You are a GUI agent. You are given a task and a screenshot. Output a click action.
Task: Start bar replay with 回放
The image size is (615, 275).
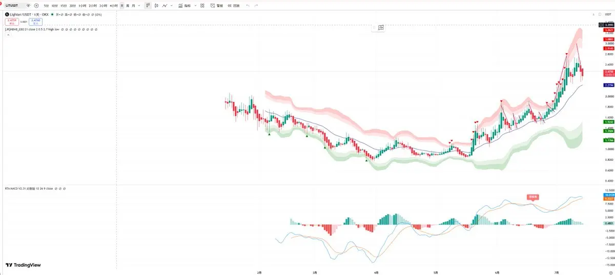(233, 5)
